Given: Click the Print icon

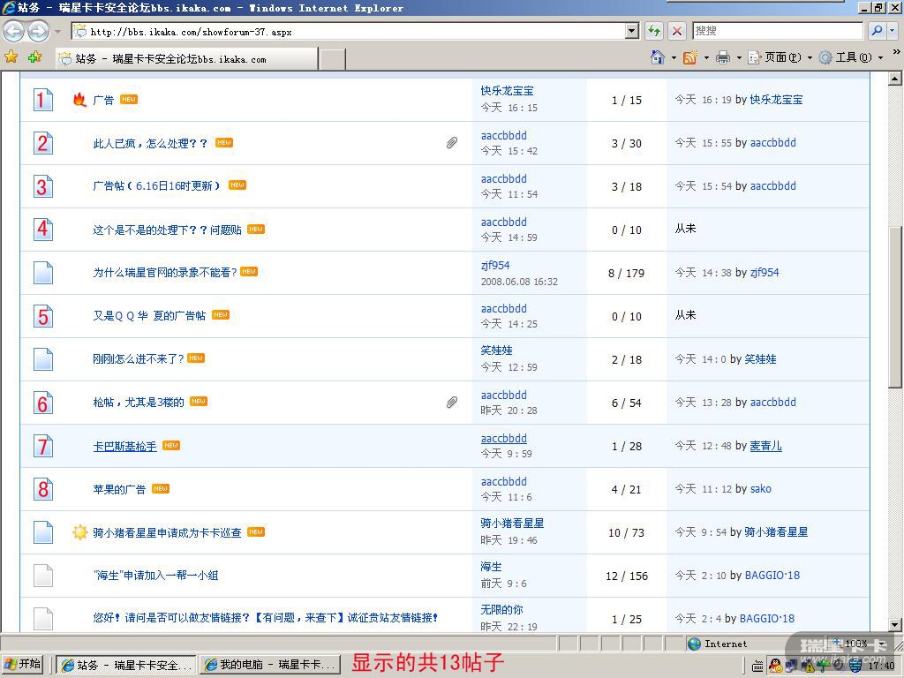Looking at the screenshot, I should coord(722,57).
